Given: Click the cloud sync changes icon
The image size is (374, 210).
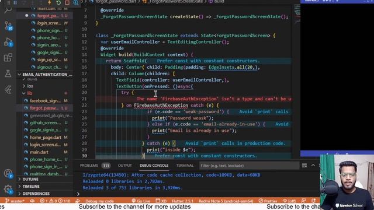Looking at the screenshot, I should [x=32, y=201].
